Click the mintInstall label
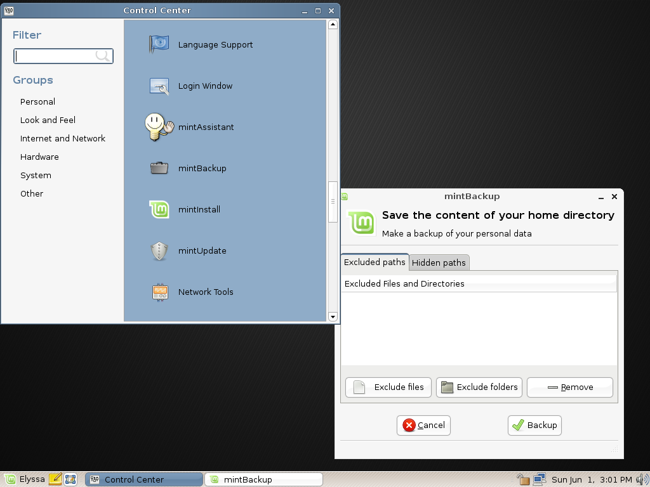The height and width of the screenshot is (487, 650). [x=199, y=209]
